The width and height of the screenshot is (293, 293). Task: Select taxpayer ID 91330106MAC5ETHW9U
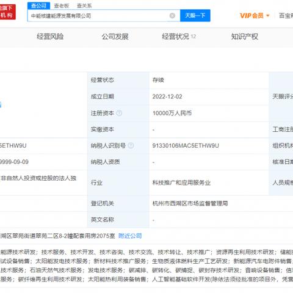coord(186,146)
